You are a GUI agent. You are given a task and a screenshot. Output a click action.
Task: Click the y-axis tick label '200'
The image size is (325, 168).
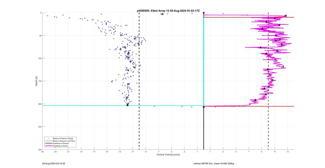click(40, 104)
